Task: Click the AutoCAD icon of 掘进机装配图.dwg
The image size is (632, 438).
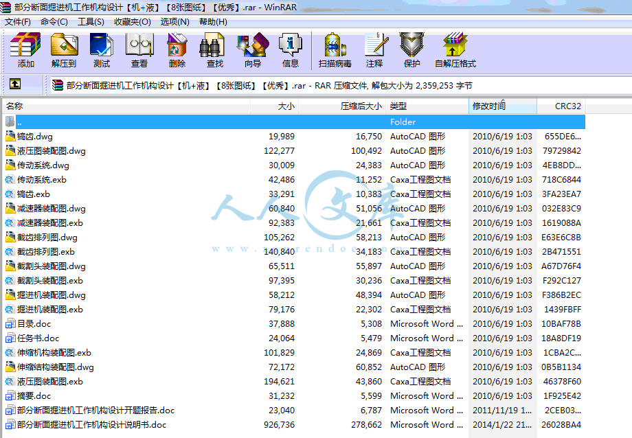Action: pos(10,295)
